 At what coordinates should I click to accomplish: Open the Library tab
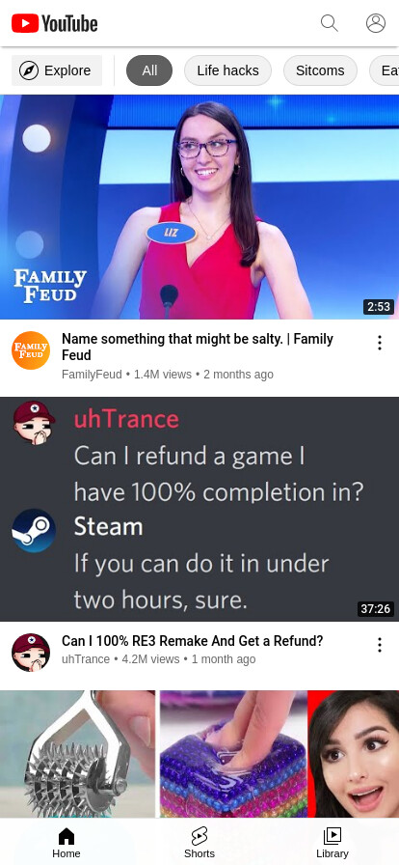point(332,843)
